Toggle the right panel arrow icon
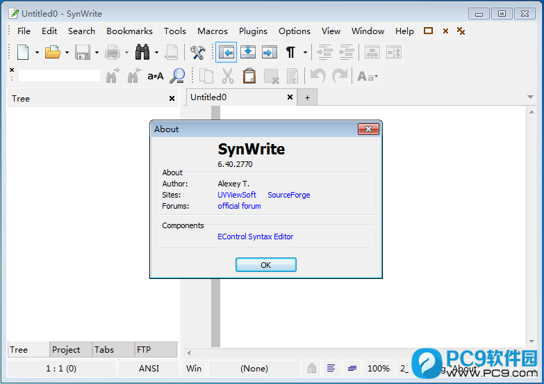The height and width of the screenshot is (384, 544). point(270,52)
